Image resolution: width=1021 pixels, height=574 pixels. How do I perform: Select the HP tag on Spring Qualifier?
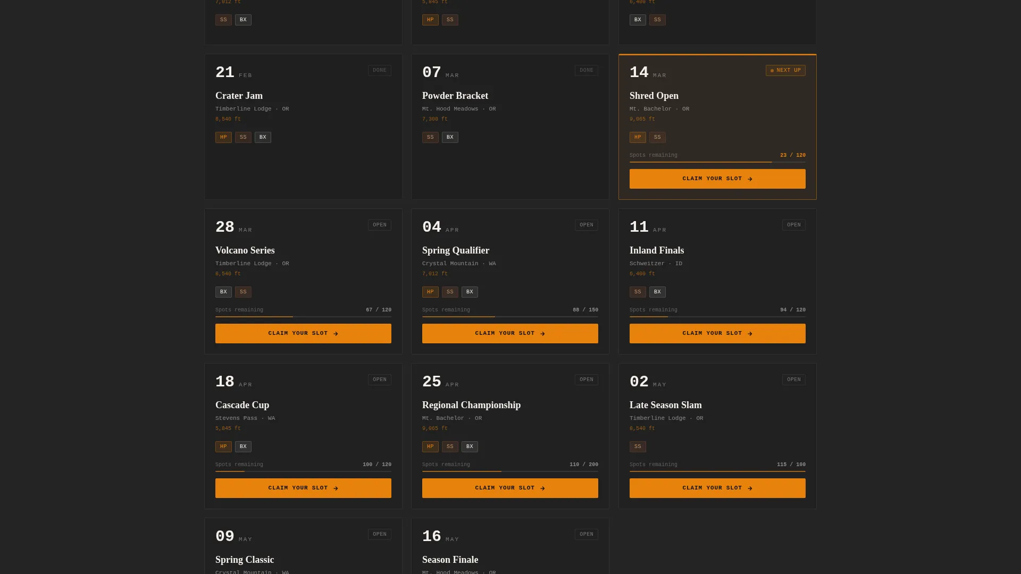pos(430,292)
